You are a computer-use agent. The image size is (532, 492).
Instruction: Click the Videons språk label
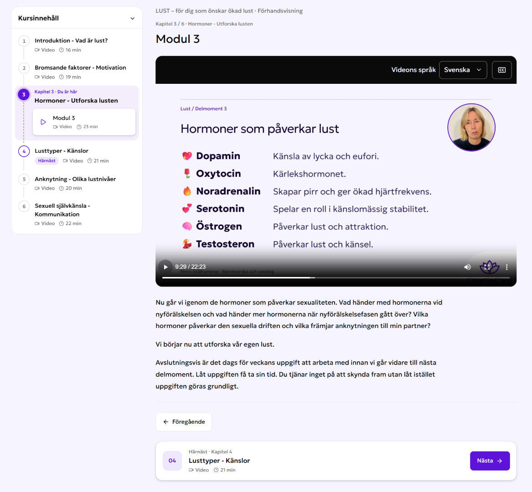click(413, 70)
